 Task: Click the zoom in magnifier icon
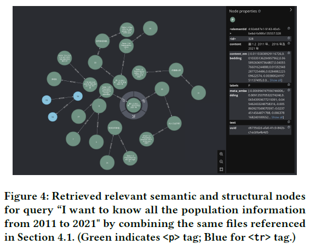click(x=221, y=154)
